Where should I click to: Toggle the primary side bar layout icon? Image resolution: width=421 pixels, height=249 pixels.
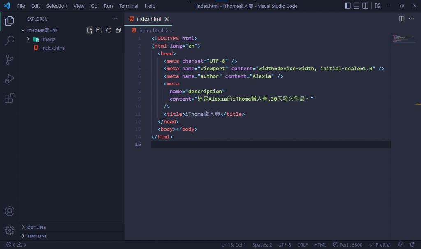point(347,6)
